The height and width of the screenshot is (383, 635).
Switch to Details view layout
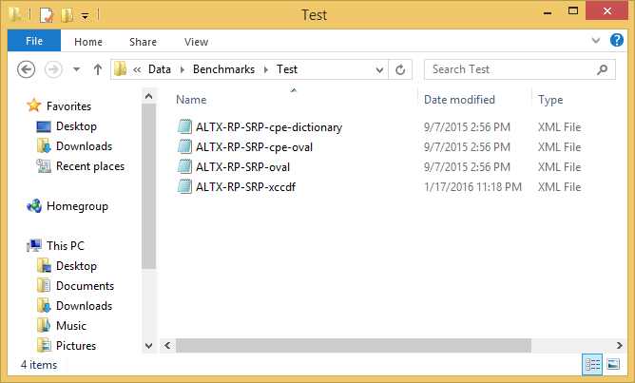592,364
